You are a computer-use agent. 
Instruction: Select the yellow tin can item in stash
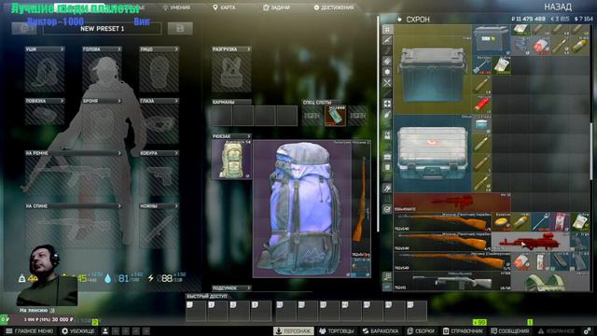502,222
